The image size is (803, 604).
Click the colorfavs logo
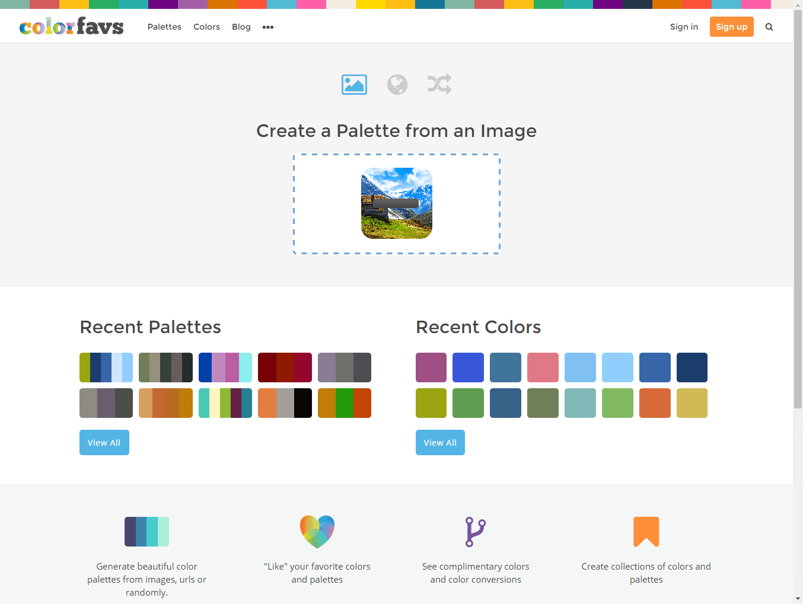(72, 26)
